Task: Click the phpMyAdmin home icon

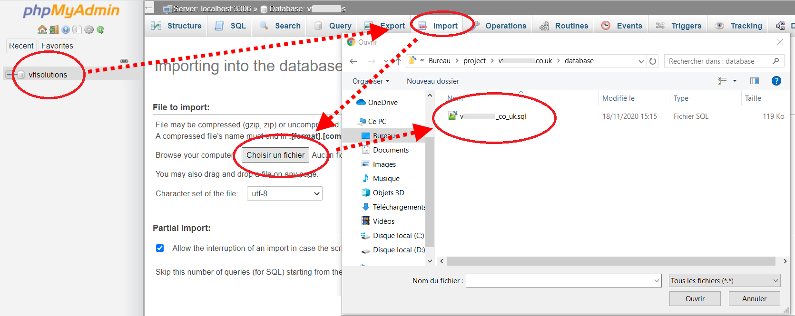Action: click(42, 29)
